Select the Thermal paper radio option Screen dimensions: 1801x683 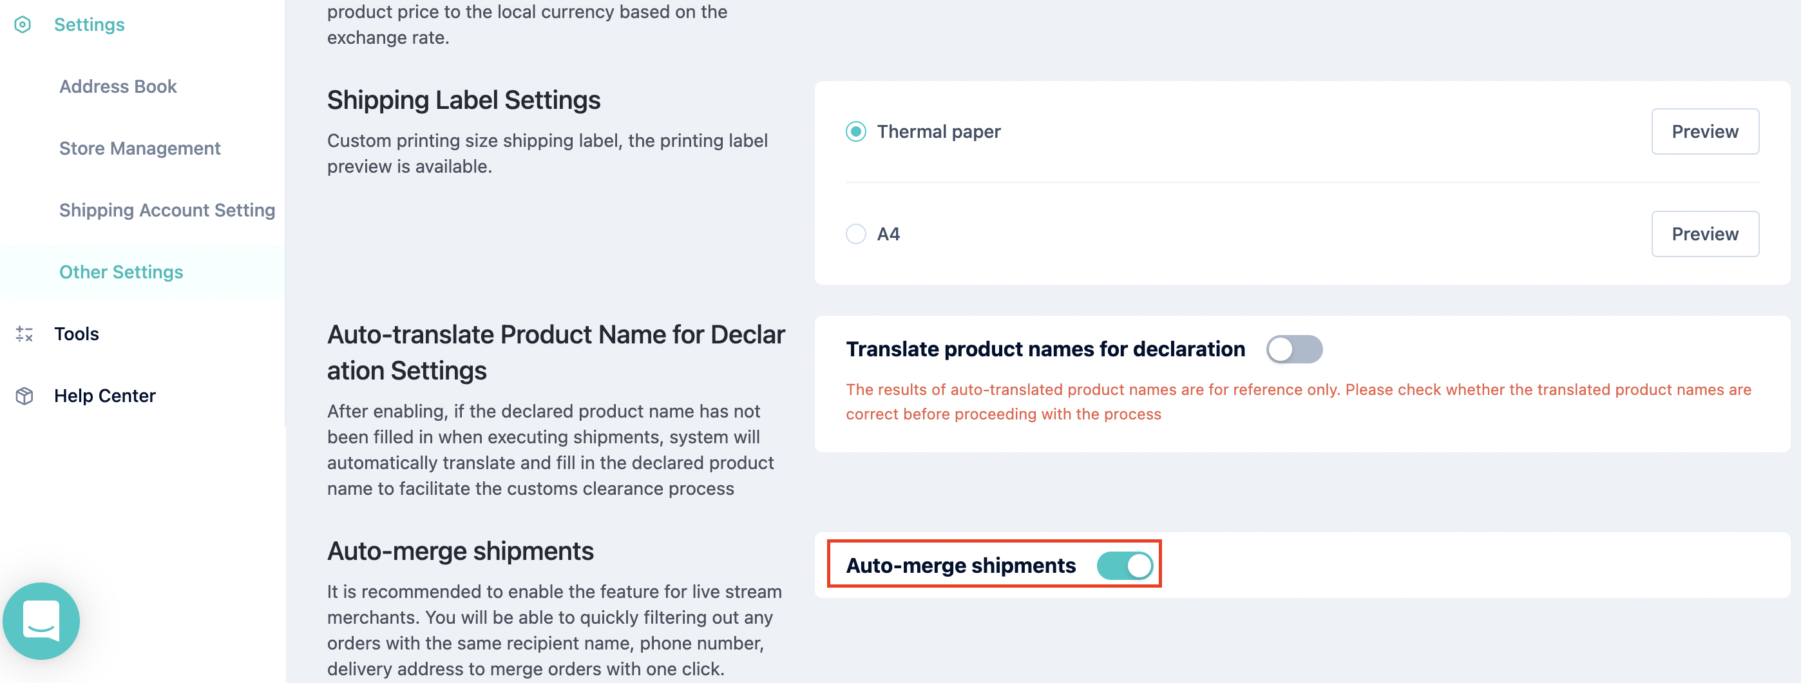click(x=856, y=131)
